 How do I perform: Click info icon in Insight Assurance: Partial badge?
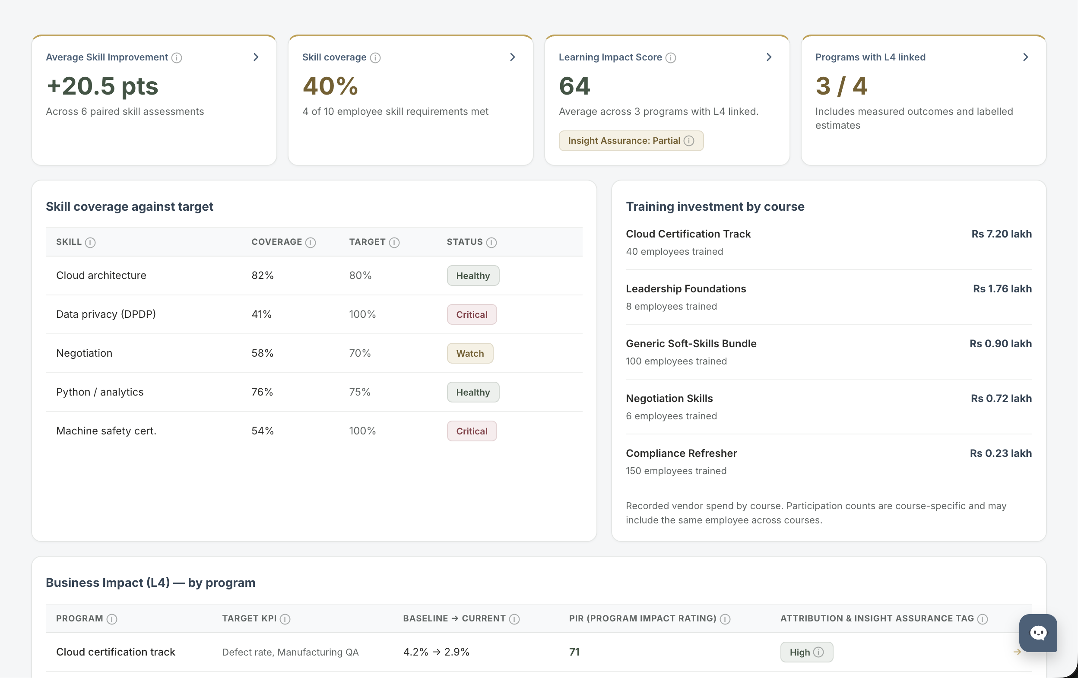click(x=689, y=141)
